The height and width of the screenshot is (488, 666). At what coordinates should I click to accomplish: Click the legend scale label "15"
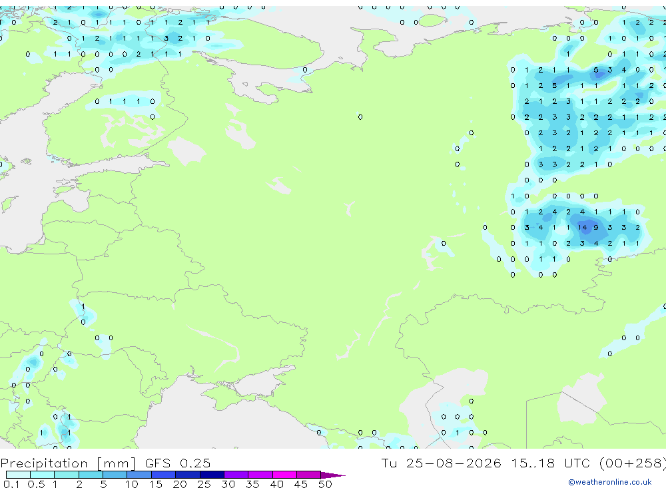(156, 484)
